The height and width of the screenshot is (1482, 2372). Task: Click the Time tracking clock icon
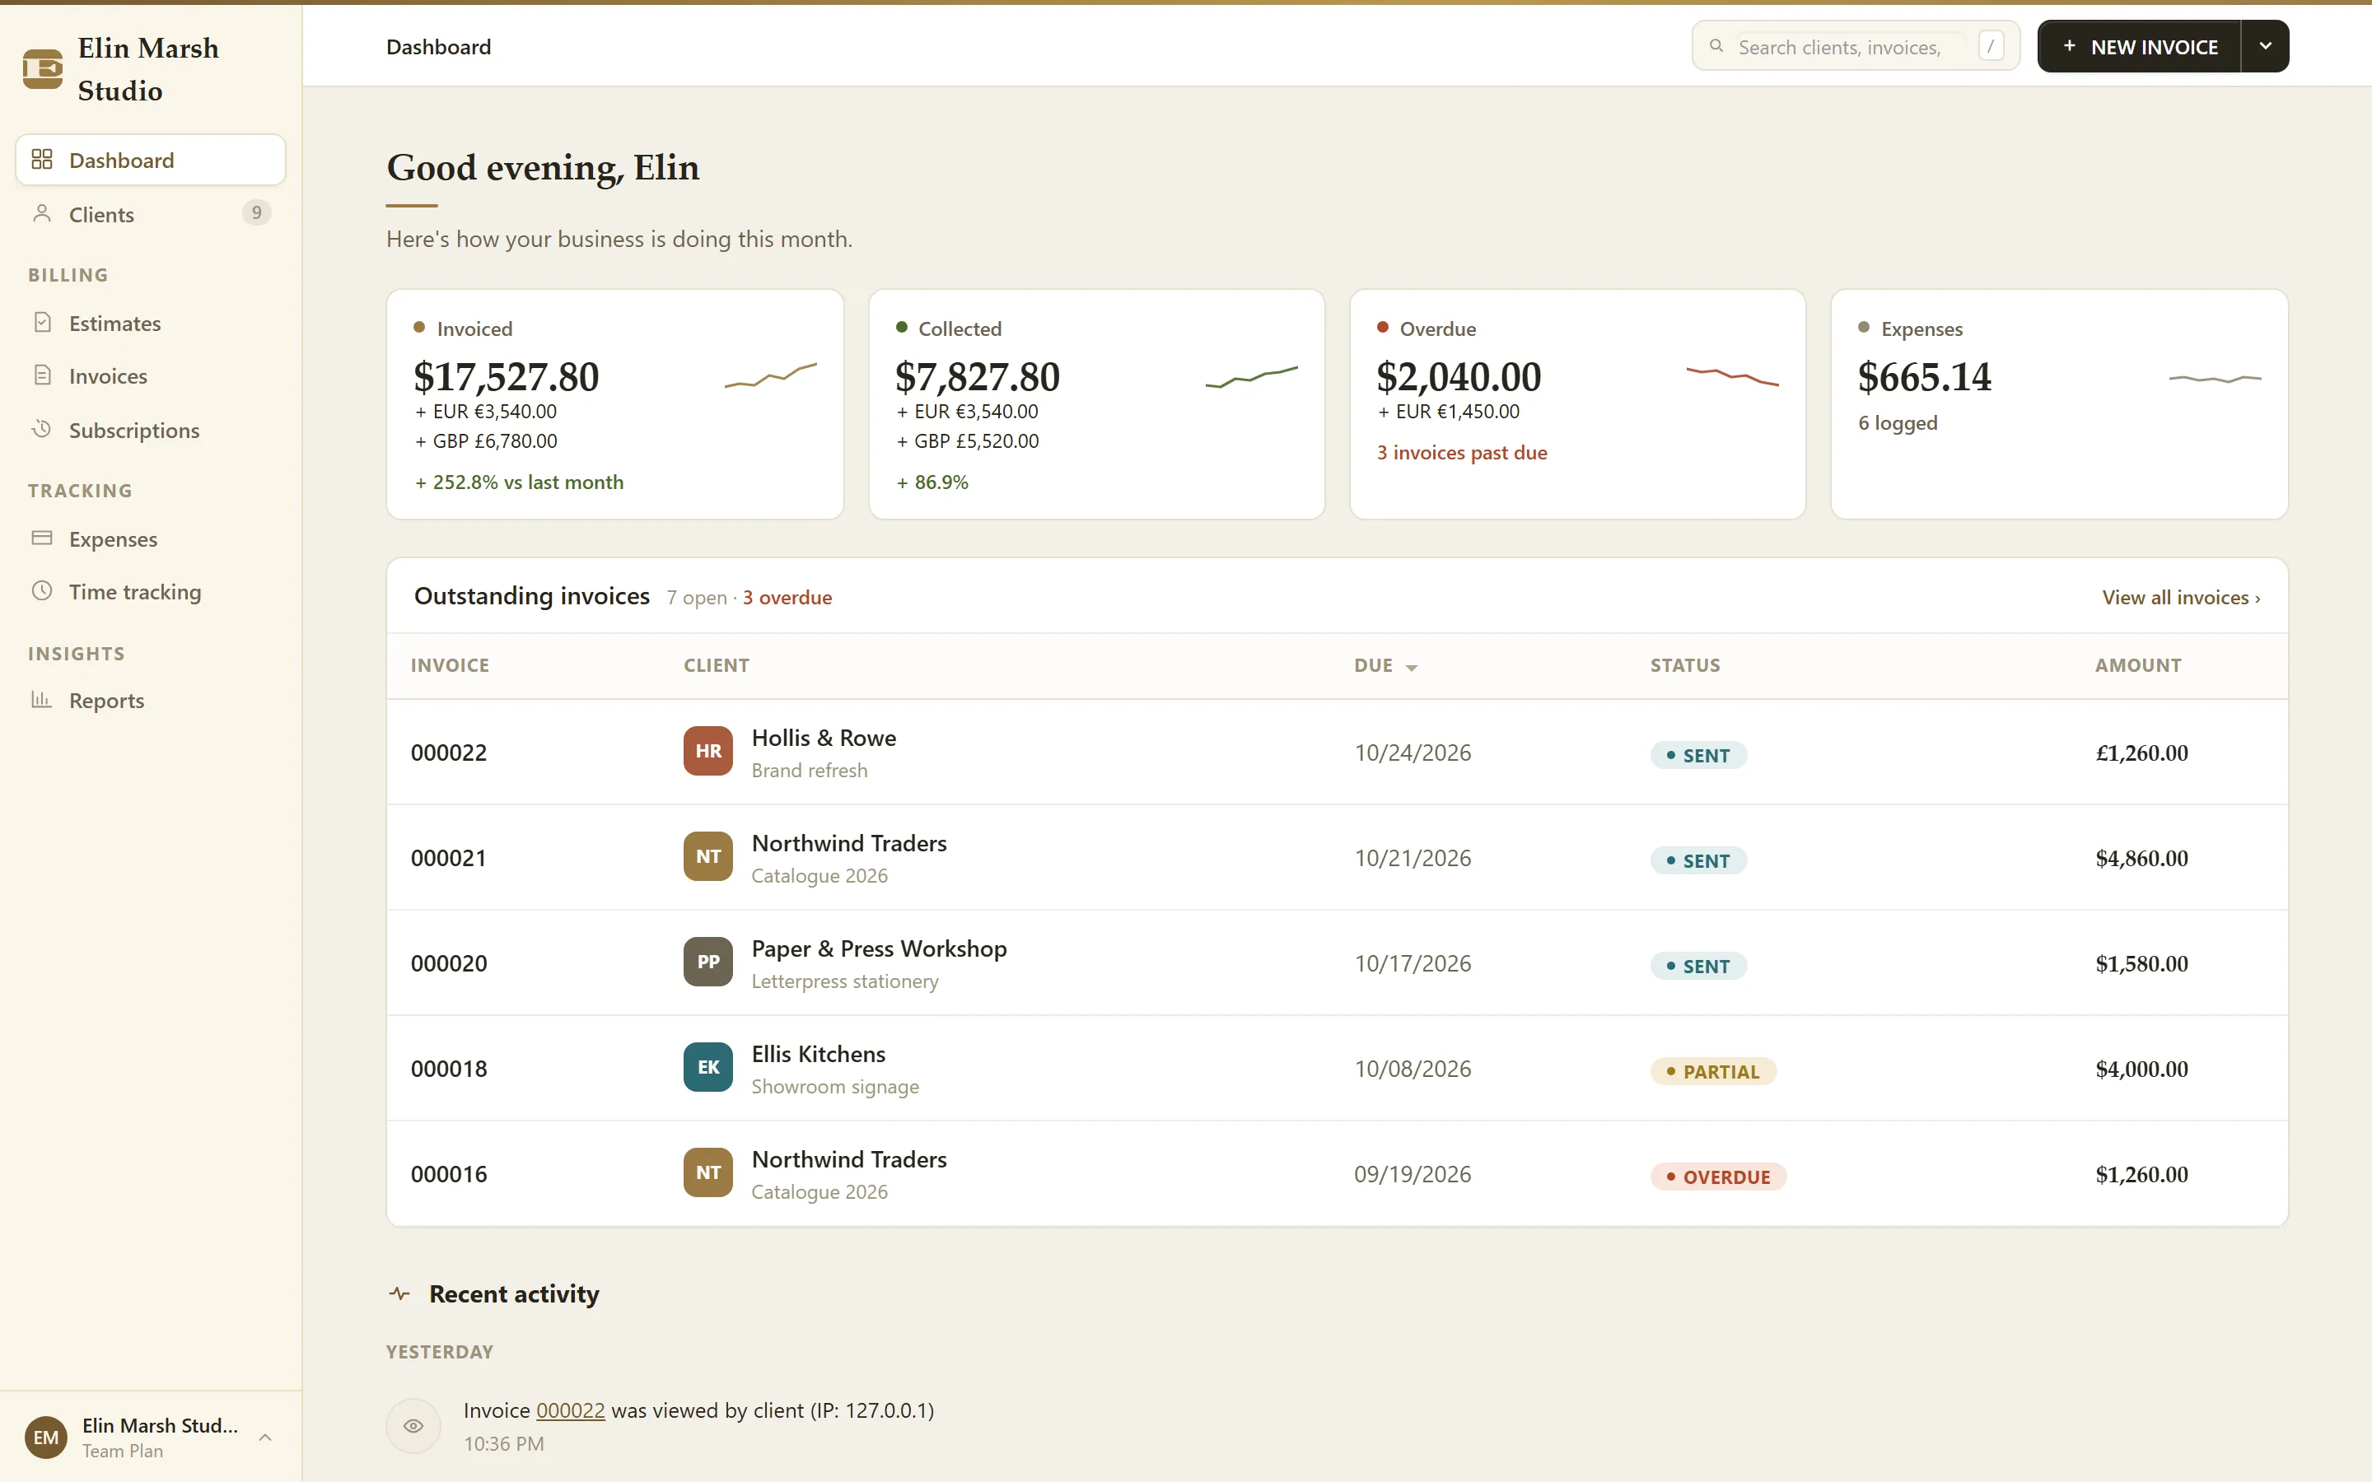(x=42, y=591)
